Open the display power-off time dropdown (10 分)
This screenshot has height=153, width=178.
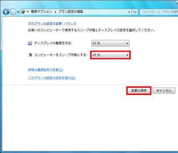111,43
